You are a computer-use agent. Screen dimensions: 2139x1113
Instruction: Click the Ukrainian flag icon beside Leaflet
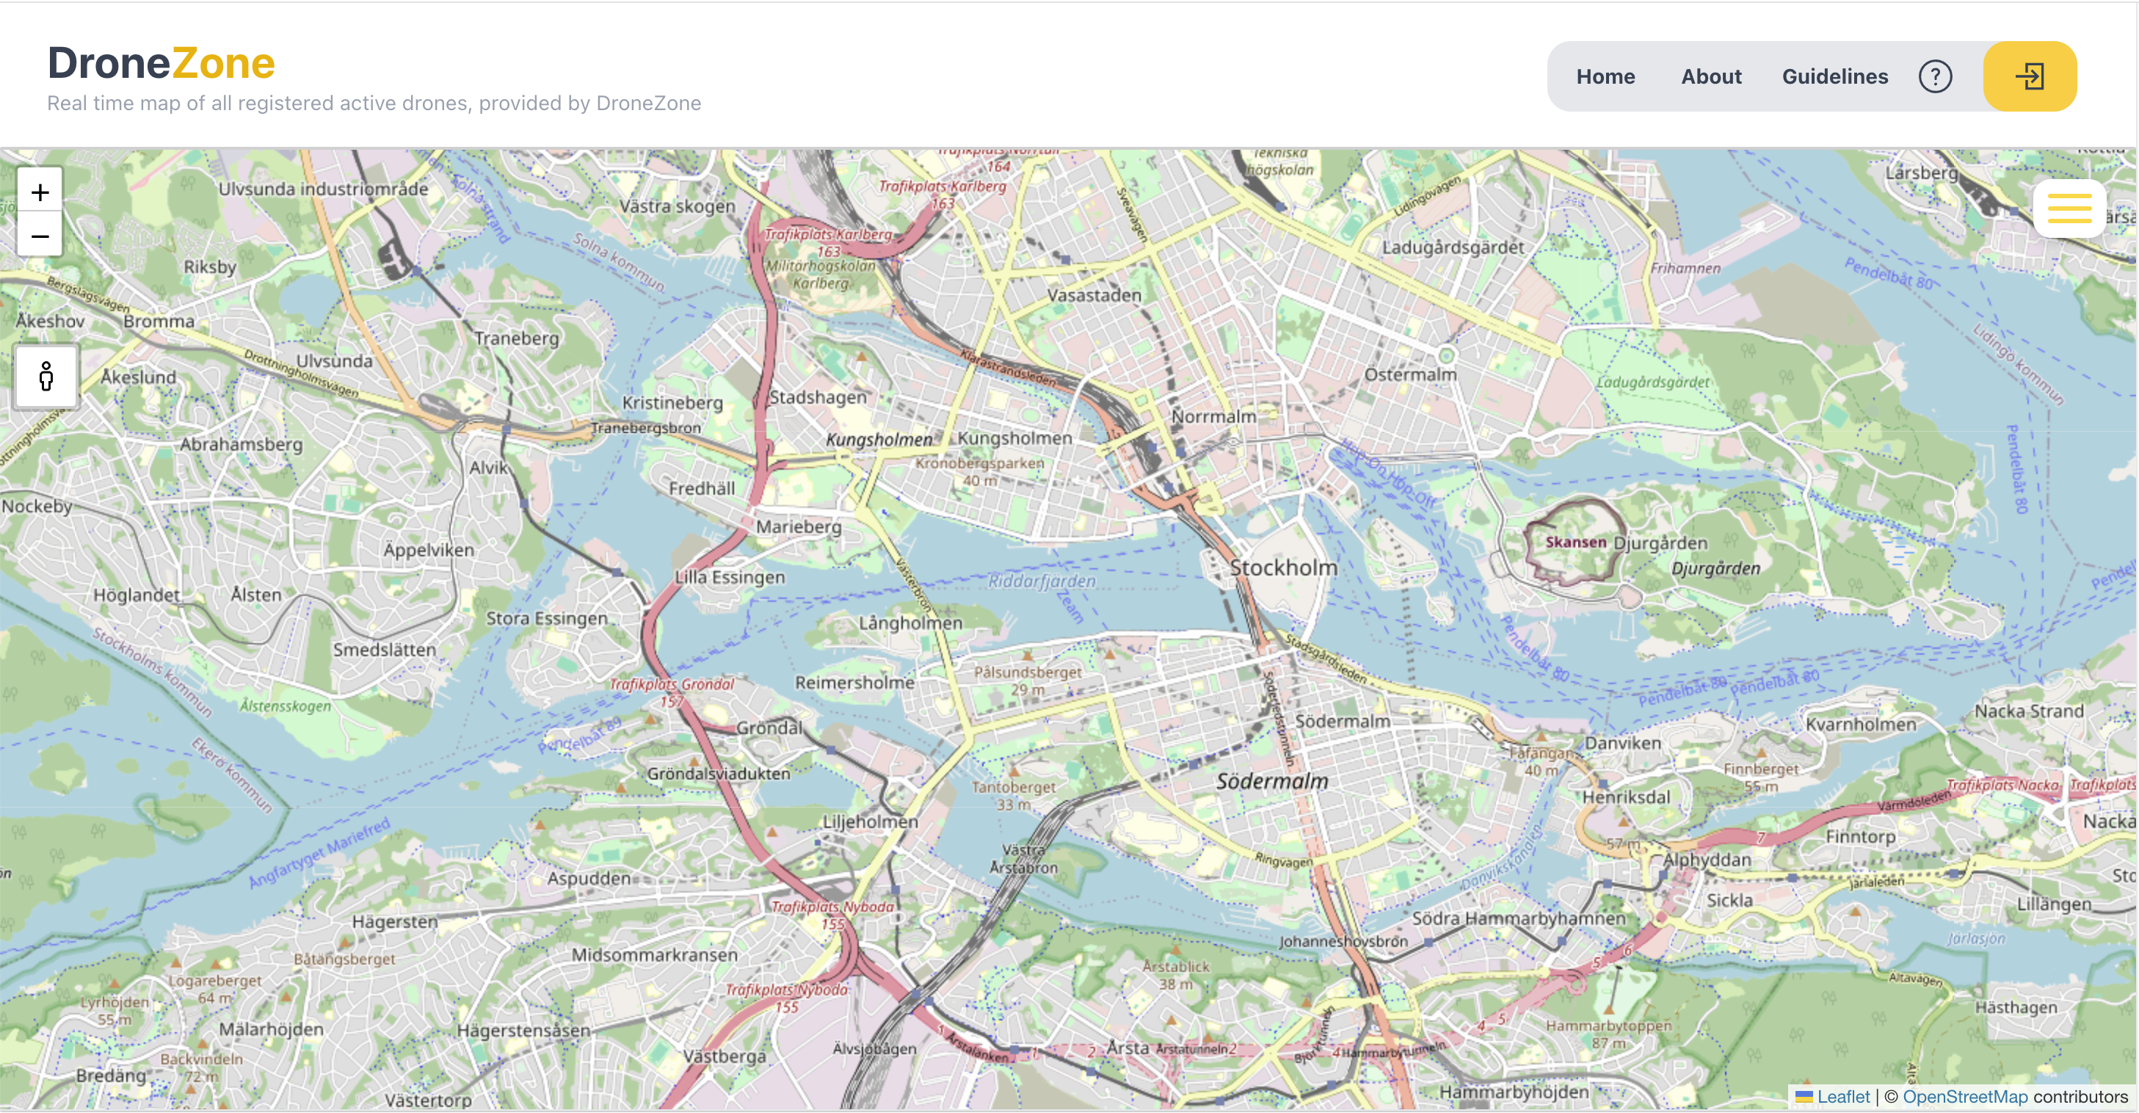tap(1804, 1096)
